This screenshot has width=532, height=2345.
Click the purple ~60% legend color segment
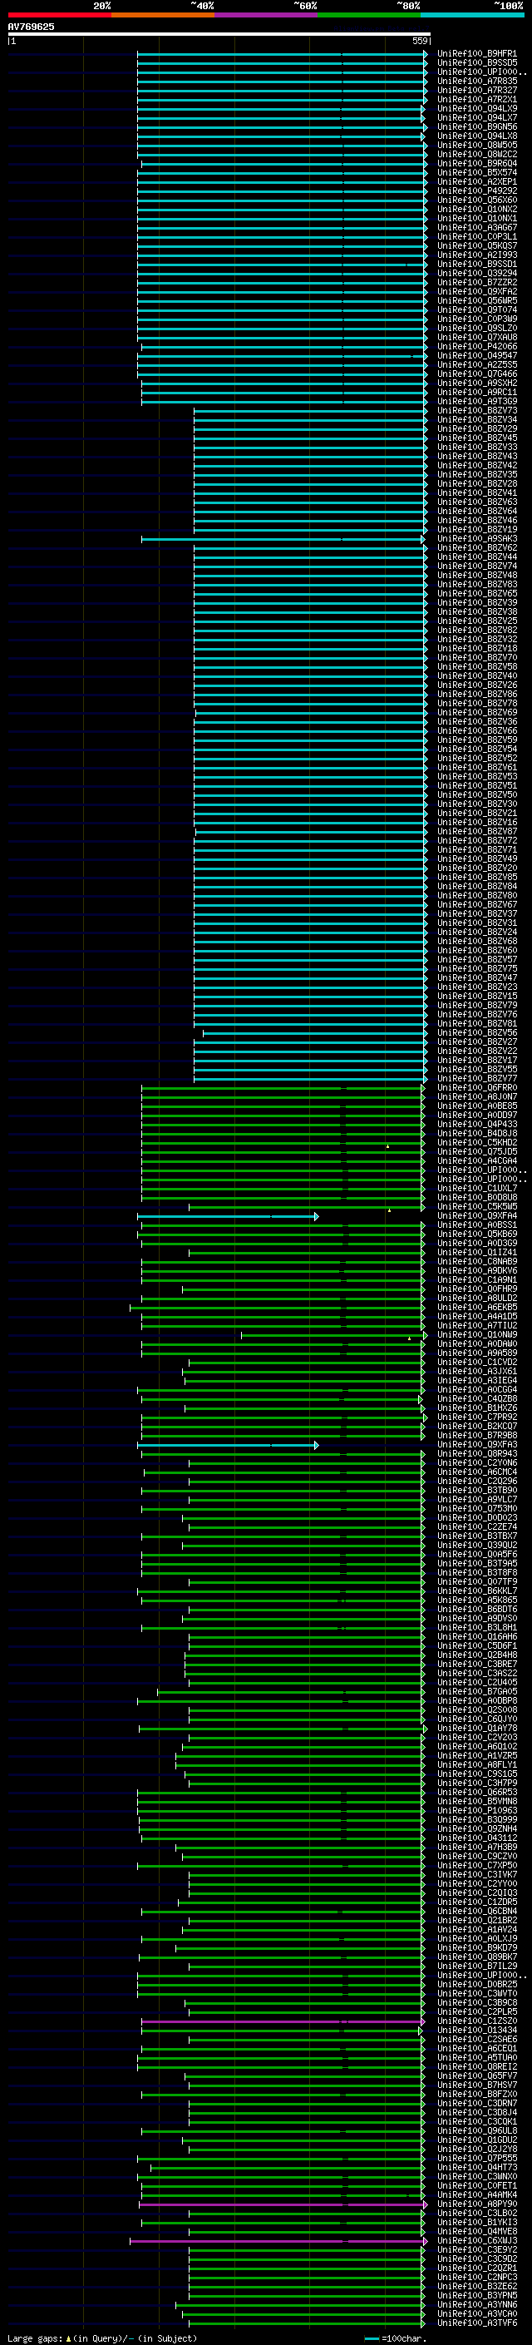(265, 16)
